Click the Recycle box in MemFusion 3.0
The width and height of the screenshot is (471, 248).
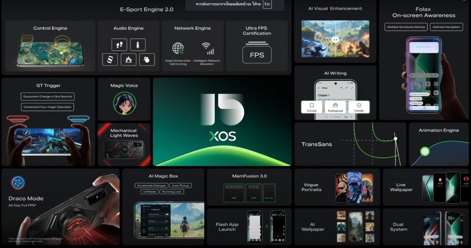pyautogui.click(x=269, y=193)
